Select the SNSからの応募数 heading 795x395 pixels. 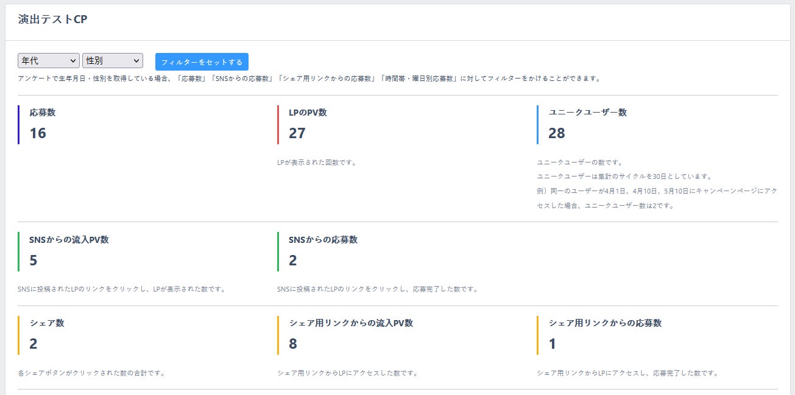click(323, 240)
